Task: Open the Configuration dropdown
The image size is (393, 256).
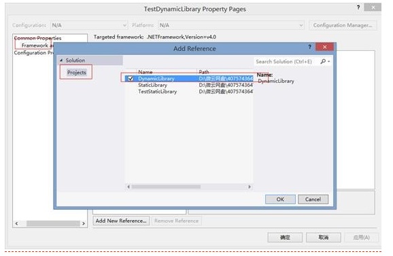Action: pyautogui.click(x=89, y=25)
